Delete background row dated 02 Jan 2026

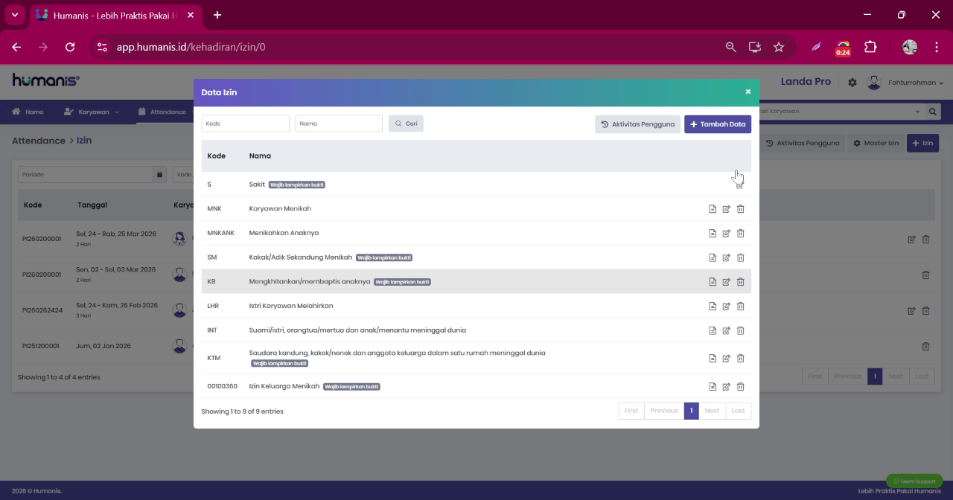925,346
